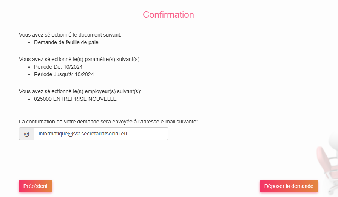The width and height of the screenshot is (338, 197).
Task: Click the e-mail confirmation notice label
Action: [108, 122]
